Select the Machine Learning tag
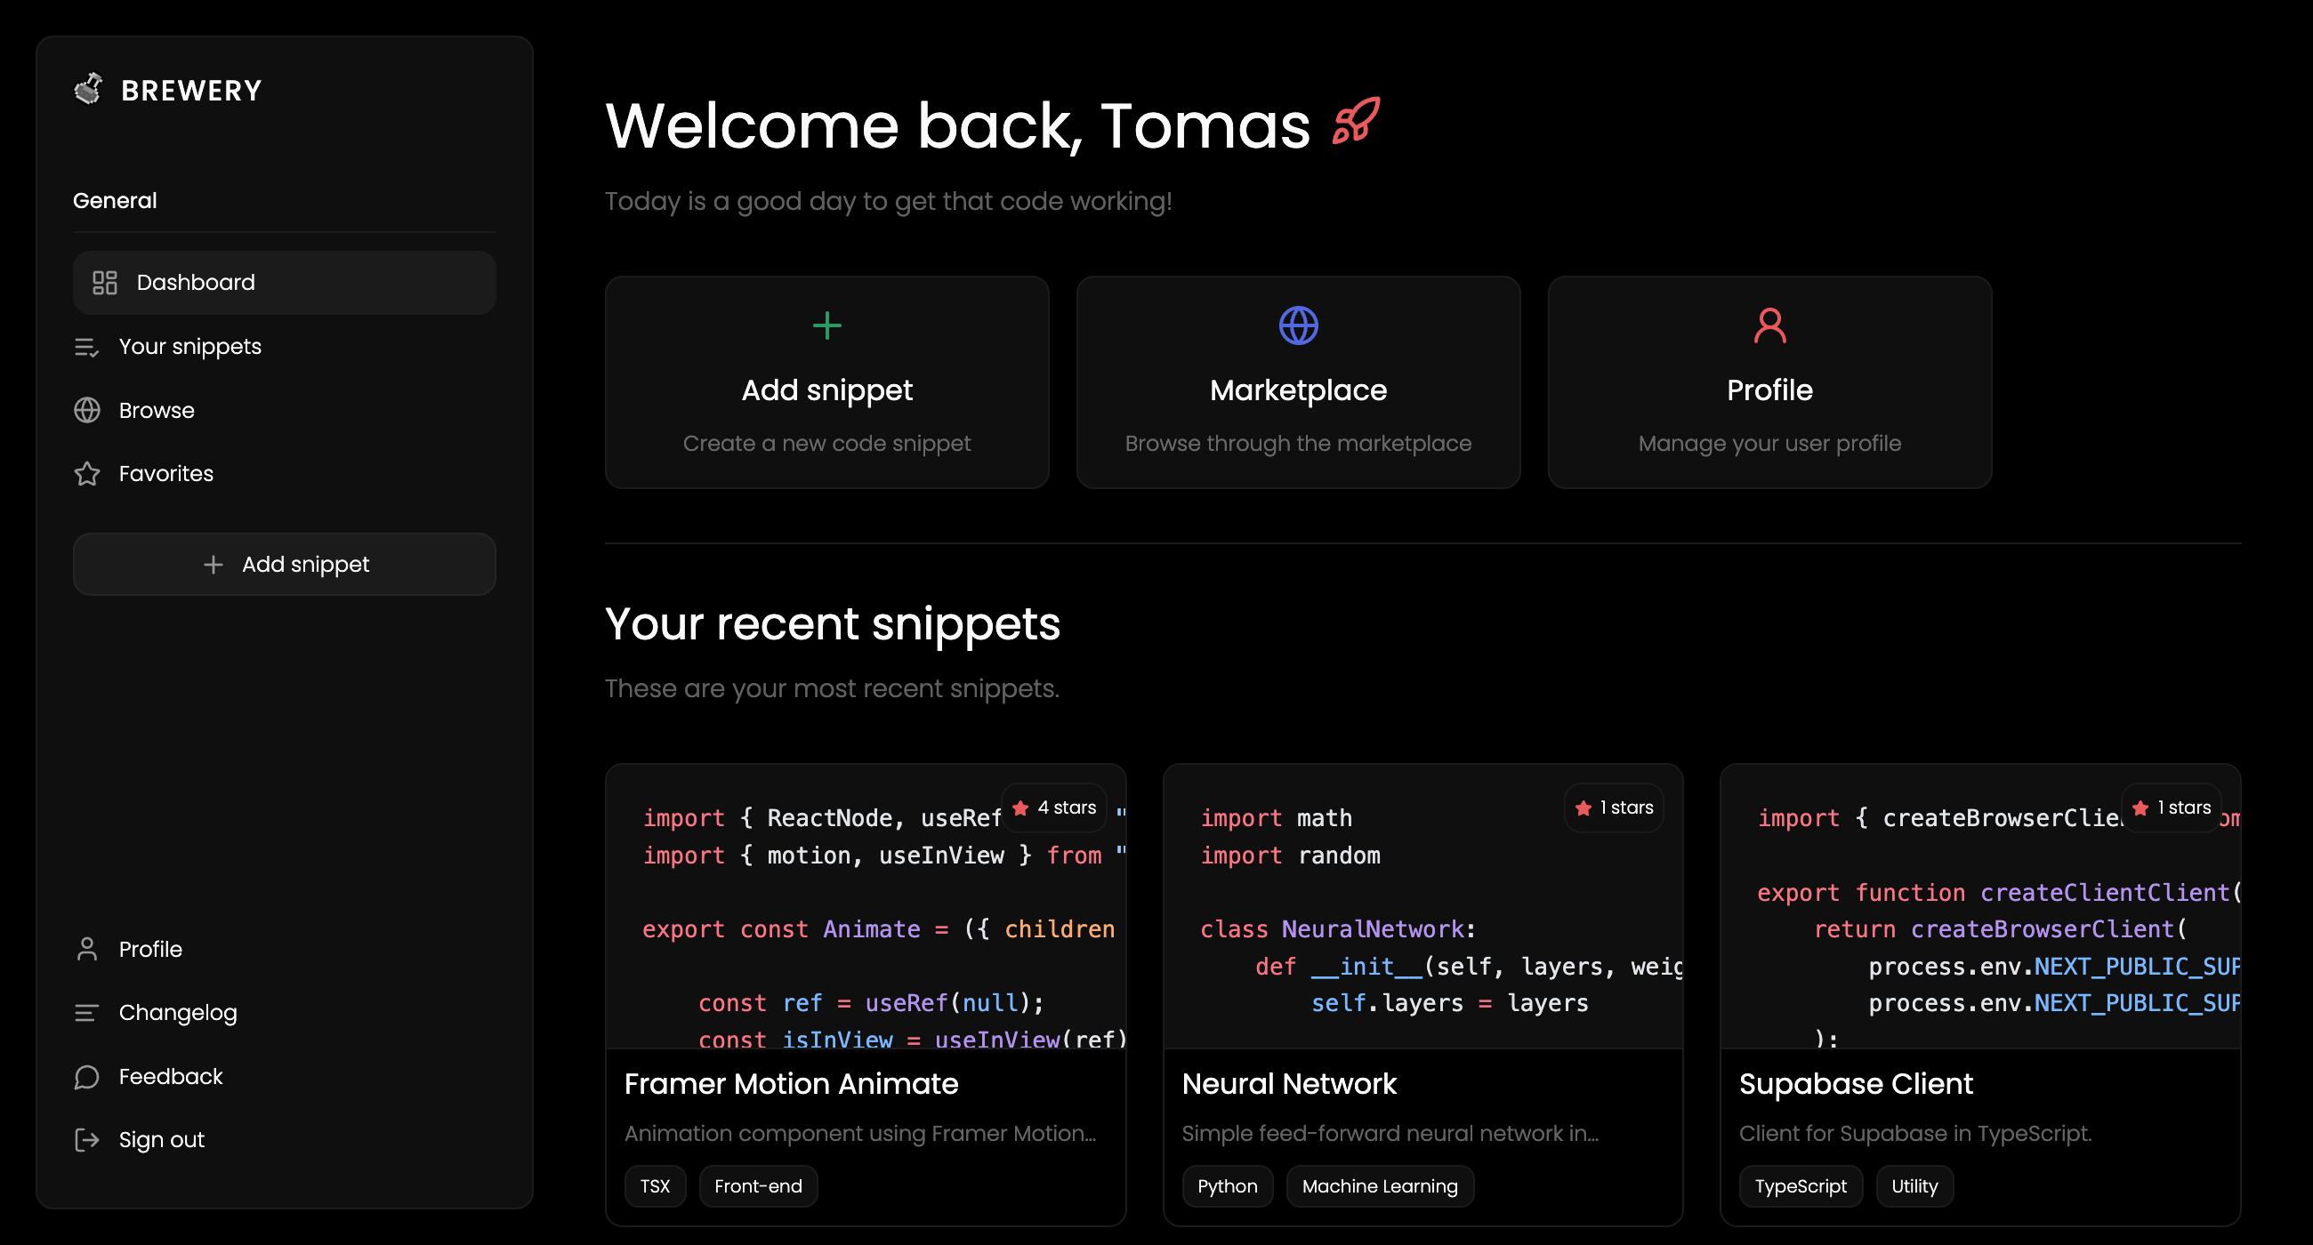Image resolution: width=2313 pixels, height=1245 pixels. tap(1379, 1185)
